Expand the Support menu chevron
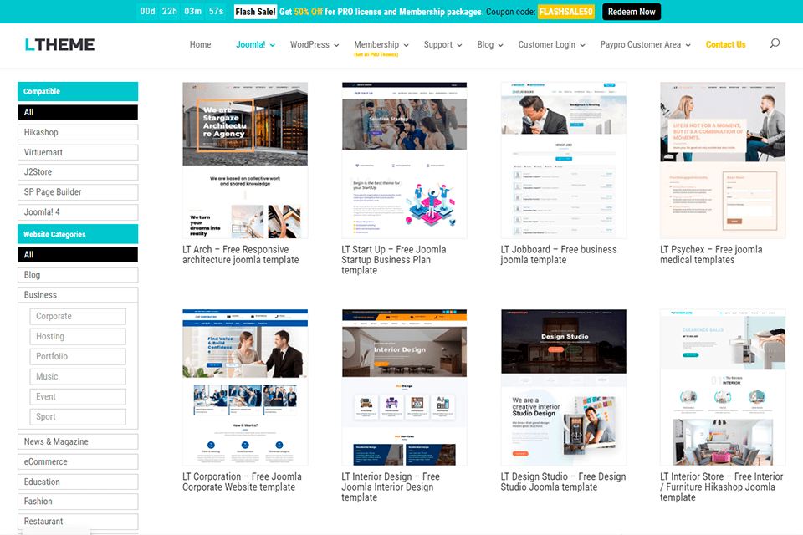The height and width of the screenshot is (535, 803). [x=459, y=46]
